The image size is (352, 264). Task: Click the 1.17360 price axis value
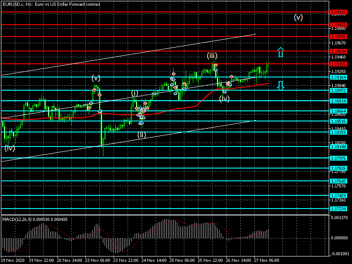coord(338,200)
